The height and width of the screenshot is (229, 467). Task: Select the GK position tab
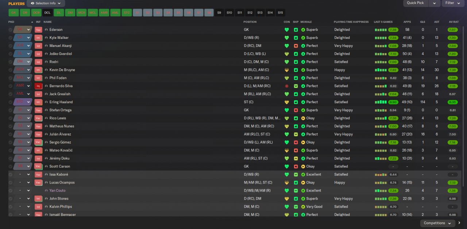point(13,13)
